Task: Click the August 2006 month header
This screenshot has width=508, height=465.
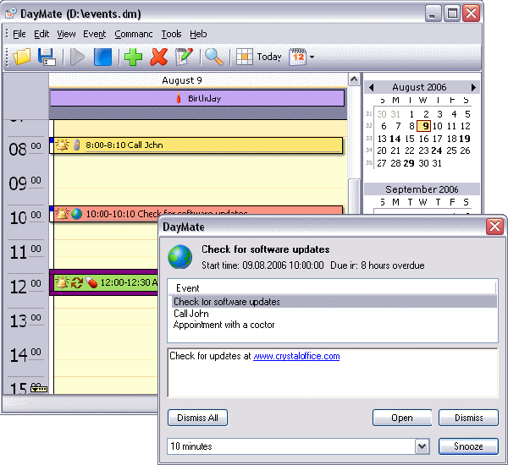Action: [419, 87]
